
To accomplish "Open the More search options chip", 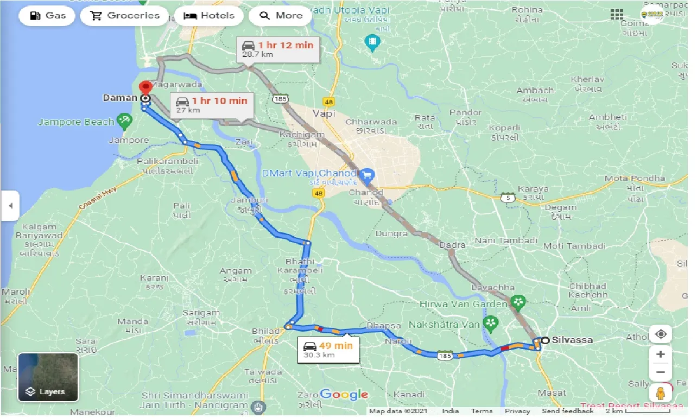I will [280, 15].
